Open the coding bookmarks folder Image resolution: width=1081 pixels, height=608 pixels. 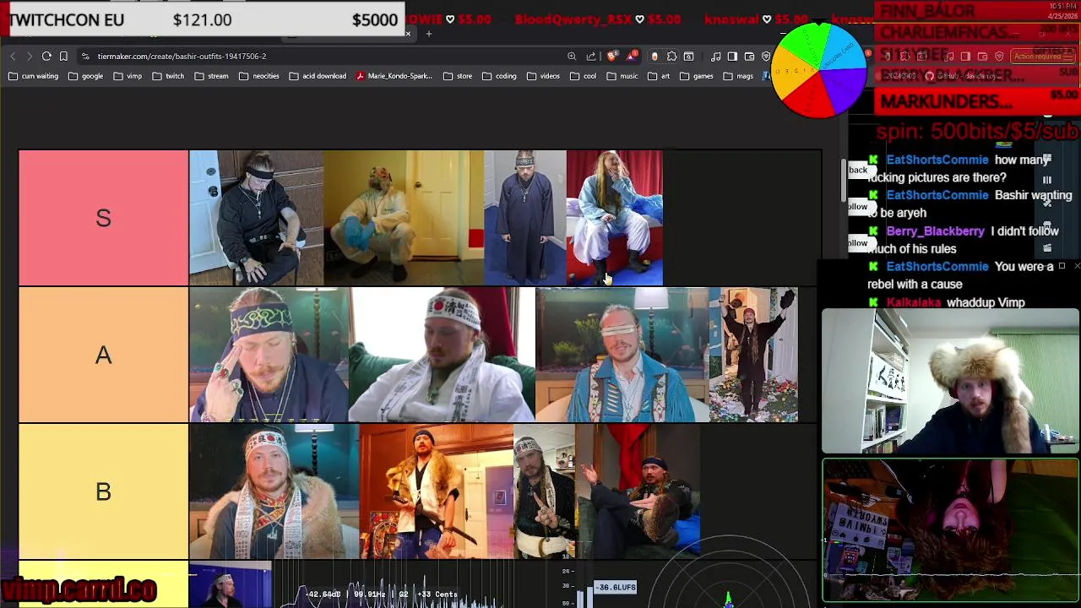[x=499, y=76]
